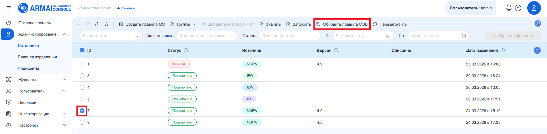The width and height of the screenshot is (547, 134).
Task: Click the IEW source tag
Action: [x=250, y=87]
